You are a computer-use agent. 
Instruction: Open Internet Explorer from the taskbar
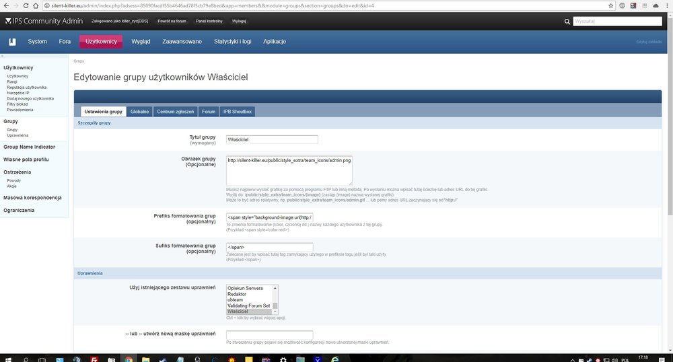point(334,359)
